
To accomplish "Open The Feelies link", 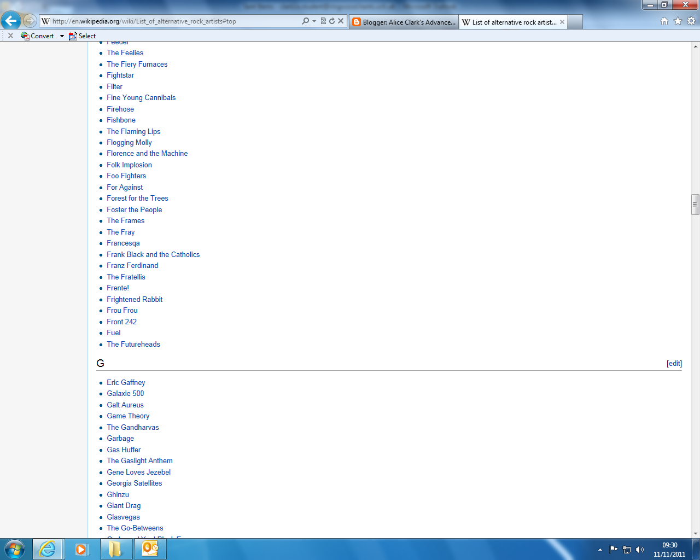I will click(x=125, y=52).
